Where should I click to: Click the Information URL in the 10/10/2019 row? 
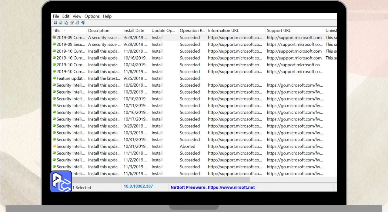(235, 99)
